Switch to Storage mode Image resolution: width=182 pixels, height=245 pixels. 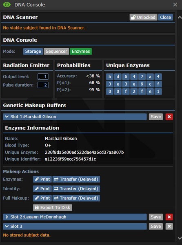33,52
